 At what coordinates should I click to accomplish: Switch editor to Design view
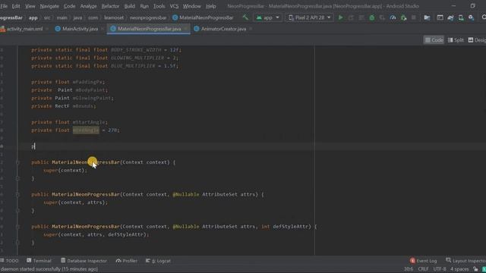(477, 40)
